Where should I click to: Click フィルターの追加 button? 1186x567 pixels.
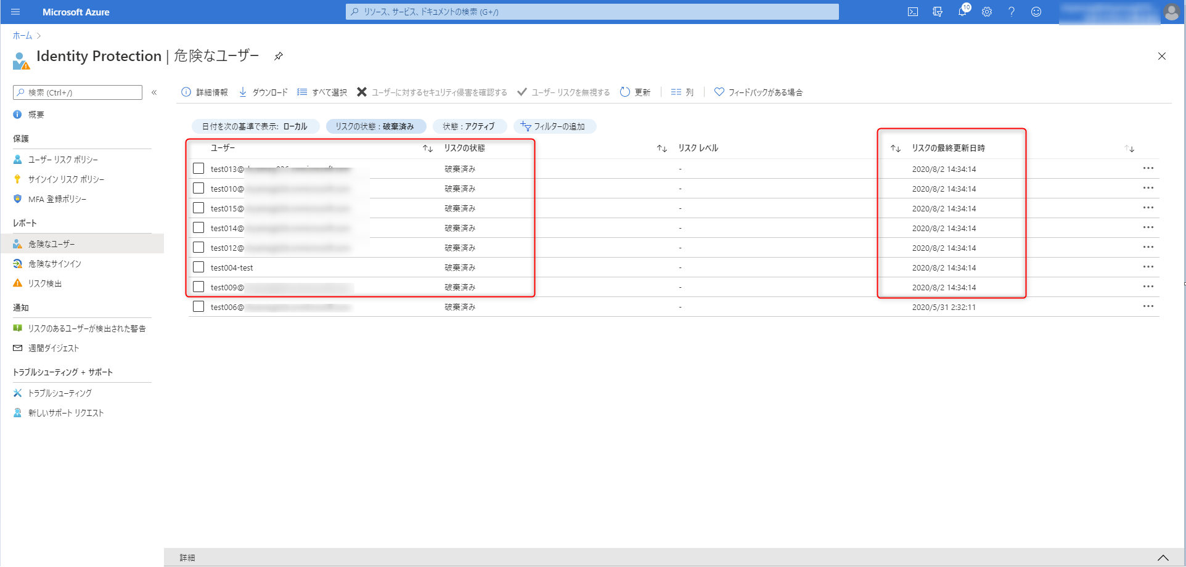[554, 126]
